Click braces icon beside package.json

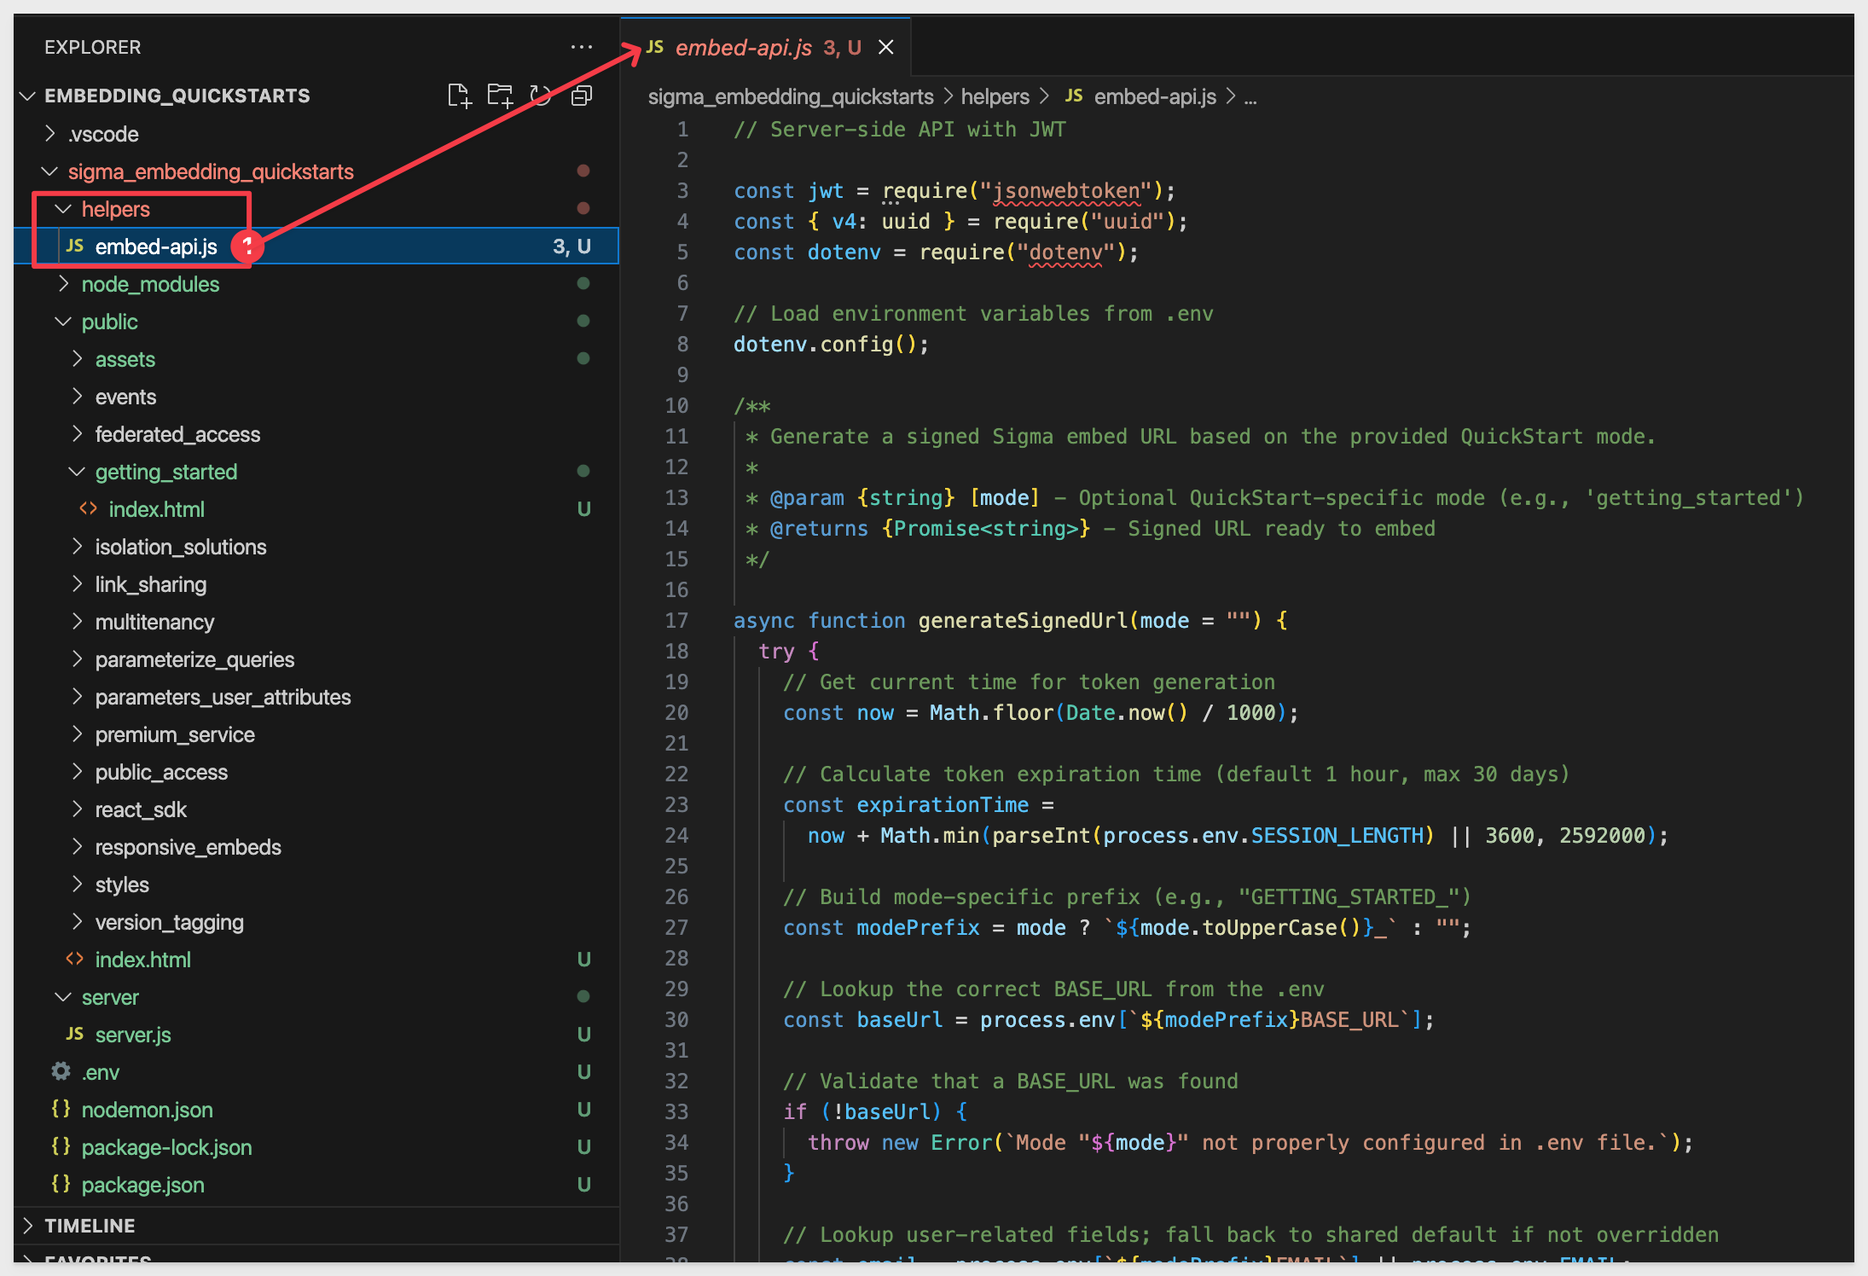click(x=61, y=1184)
